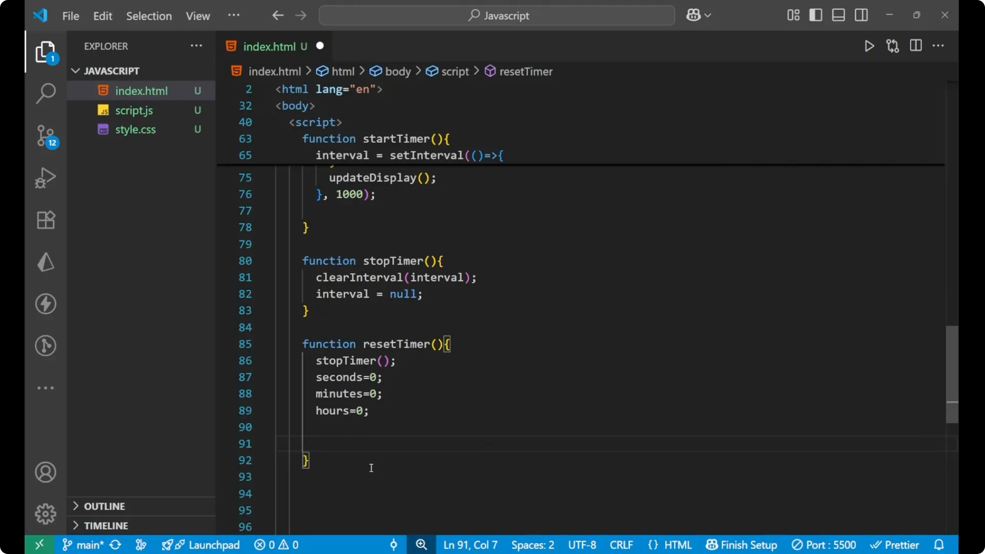Open the Extensions view
Screen dimensions: 985x554
pyautogui.click(x=45, y=220)
